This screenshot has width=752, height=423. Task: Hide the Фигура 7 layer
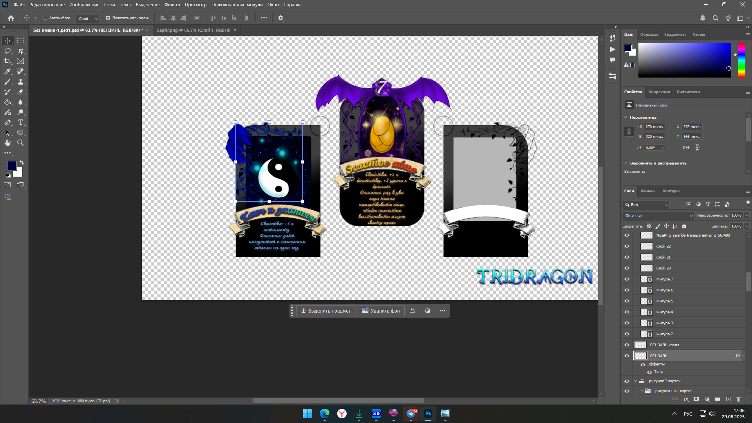[x=627, y=279]
